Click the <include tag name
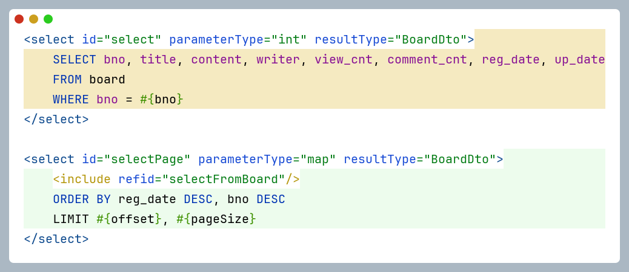This screenshot has width=629, height=272. (x=82, y=179)
